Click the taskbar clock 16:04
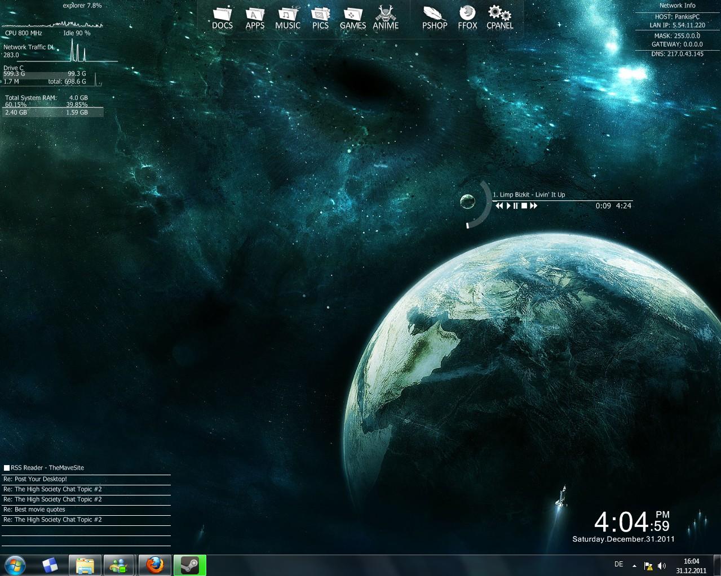Viewport: 721px width, 576px height. pos(691,566)
